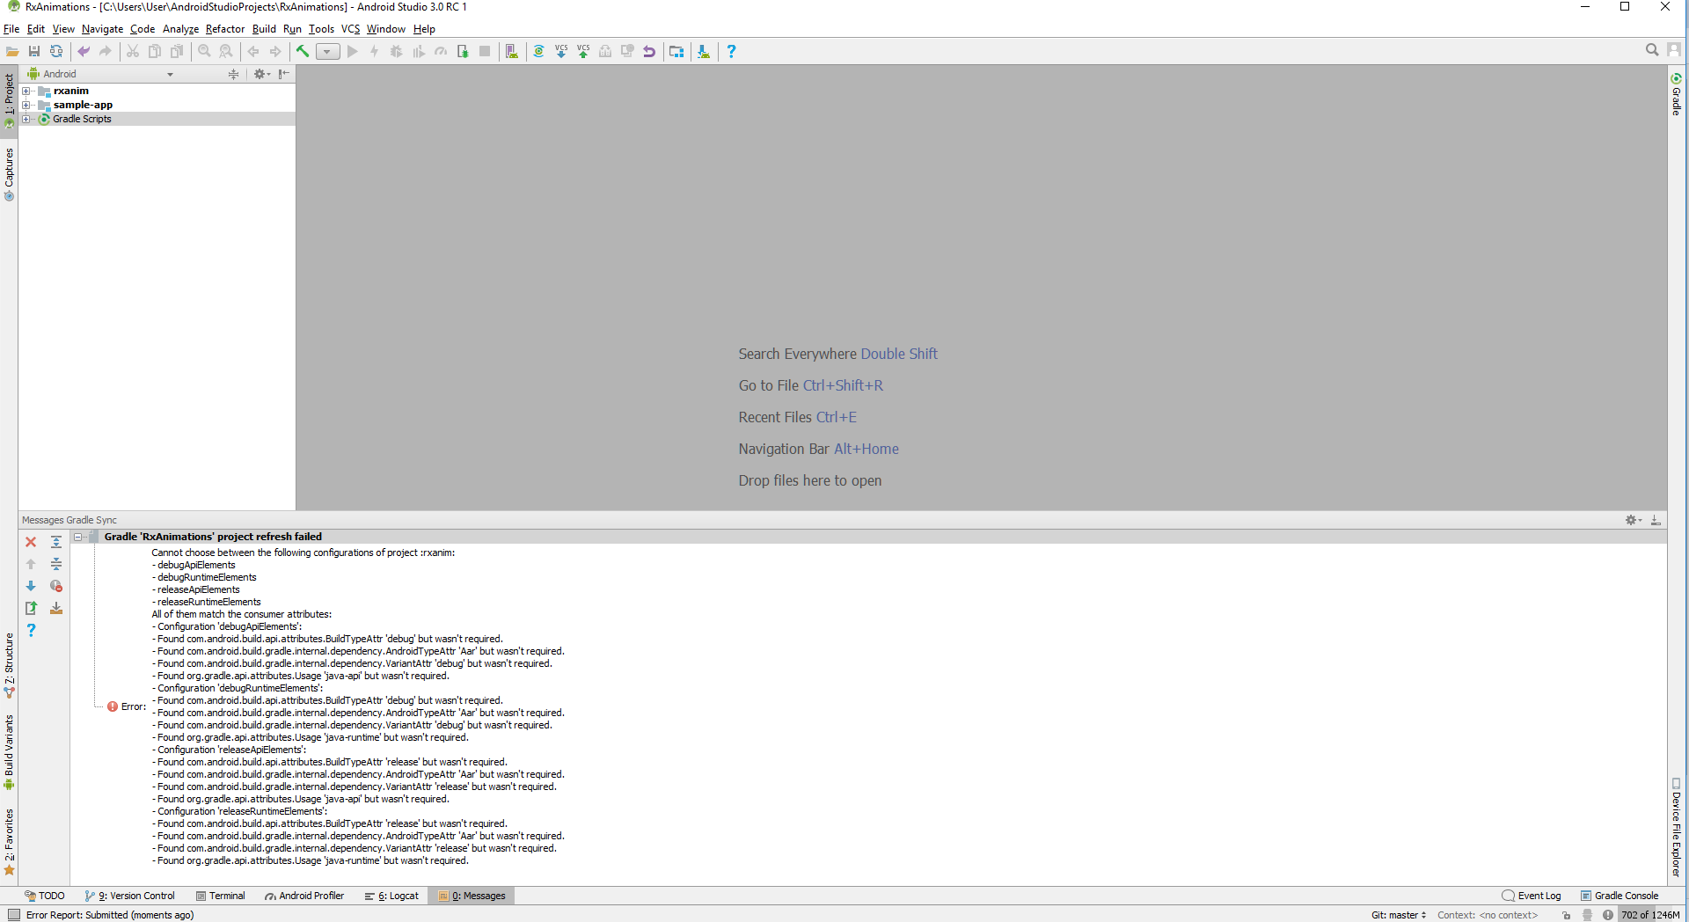
Task: Hide the Messages panel
Action: tap(1656, 520)
